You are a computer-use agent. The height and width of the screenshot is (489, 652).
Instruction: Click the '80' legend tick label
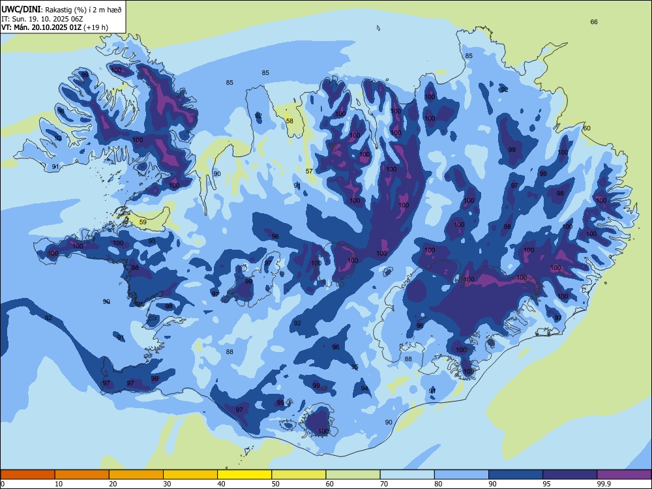(439, 484)
